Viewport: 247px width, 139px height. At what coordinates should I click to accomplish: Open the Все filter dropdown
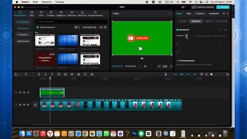click(x=103, y=27)
